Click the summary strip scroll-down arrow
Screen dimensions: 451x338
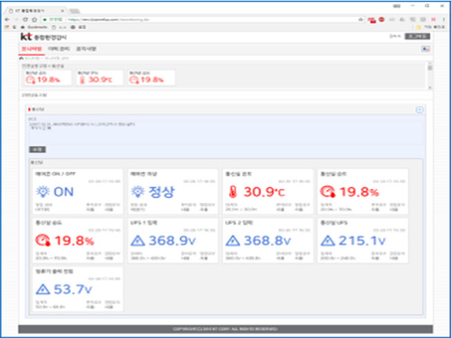coord(430,88)
